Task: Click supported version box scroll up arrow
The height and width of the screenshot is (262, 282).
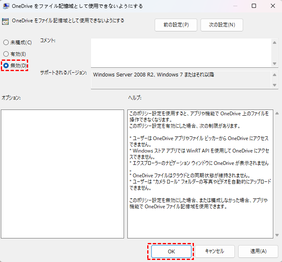Action: [x=275, y=75]
